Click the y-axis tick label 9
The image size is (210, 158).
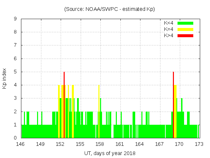(x=15, y=19)
